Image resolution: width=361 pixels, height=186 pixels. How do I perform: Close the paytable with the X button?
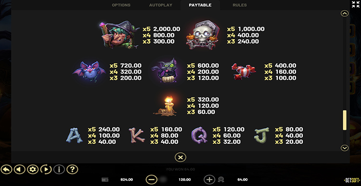point(180,158)
